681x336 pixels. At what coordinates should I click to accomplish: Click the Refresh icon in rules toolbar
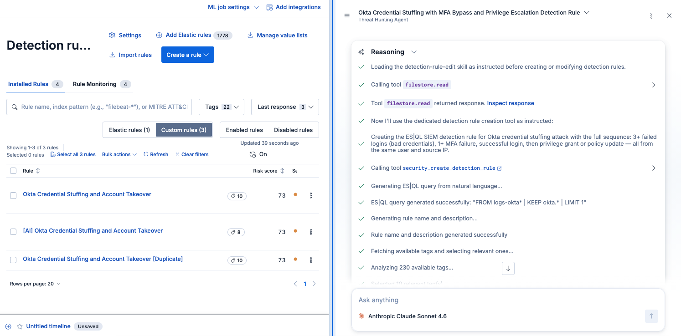coord(146,154)
